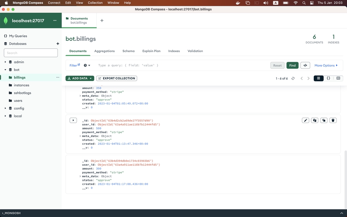Screen dimensions: 347x217
Task: Switch to JSON view
Action: pos(329,78)
